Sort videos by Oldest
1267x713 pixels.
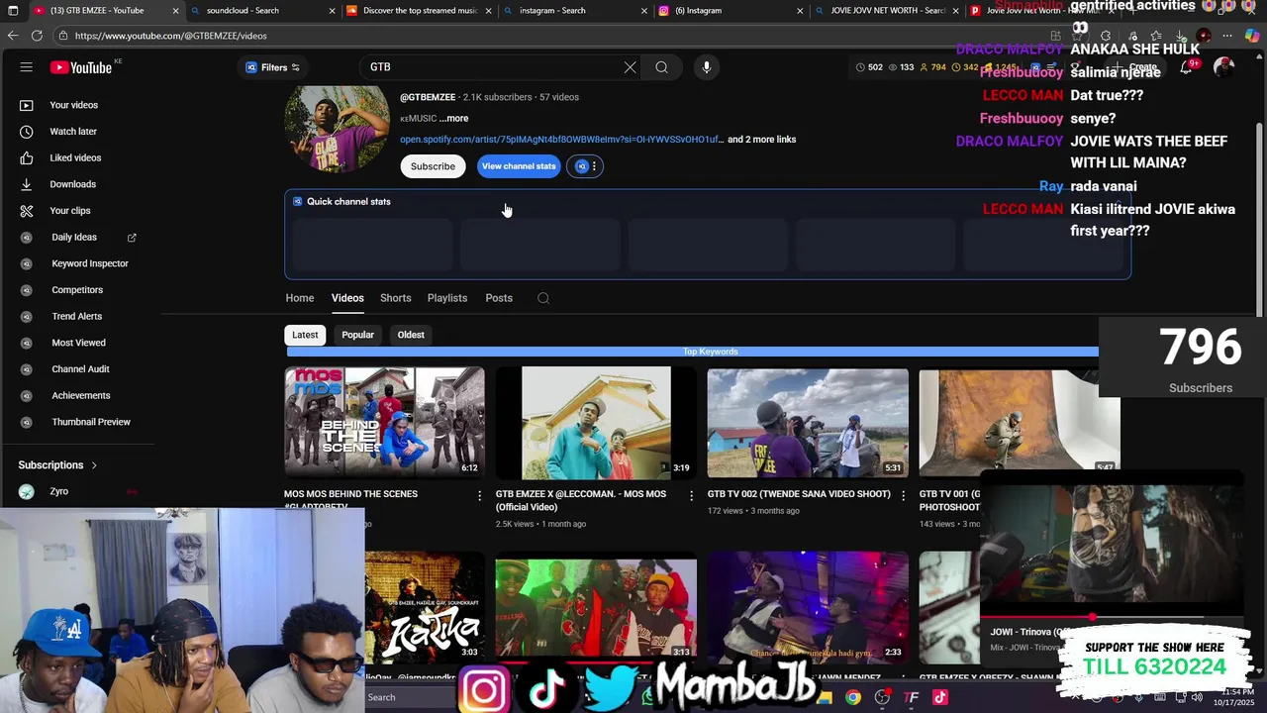coord(411,335)
